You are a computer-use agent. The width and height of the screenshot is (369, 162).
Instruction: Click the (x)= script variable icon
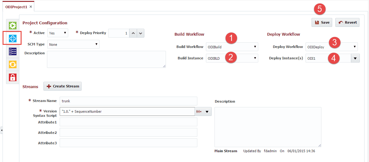pyautogui.click(x=199, y=112)
